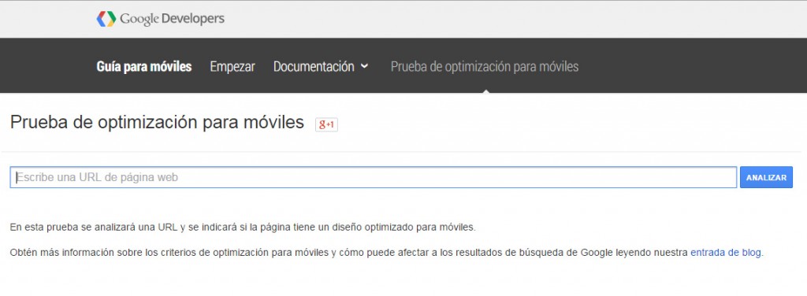Image resolution: width=807 pixels, height=296 pixels.
Task: Focus the URL de página web field
Action: pyautogui.click(x=373, y=177)
